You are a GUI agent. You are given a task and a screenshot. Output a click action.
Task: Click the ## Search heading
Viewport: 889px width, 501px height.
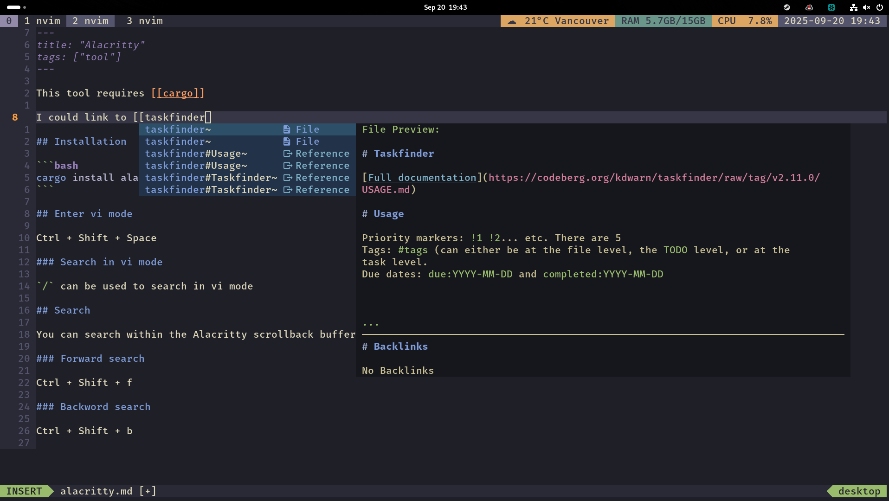point(63,310)
